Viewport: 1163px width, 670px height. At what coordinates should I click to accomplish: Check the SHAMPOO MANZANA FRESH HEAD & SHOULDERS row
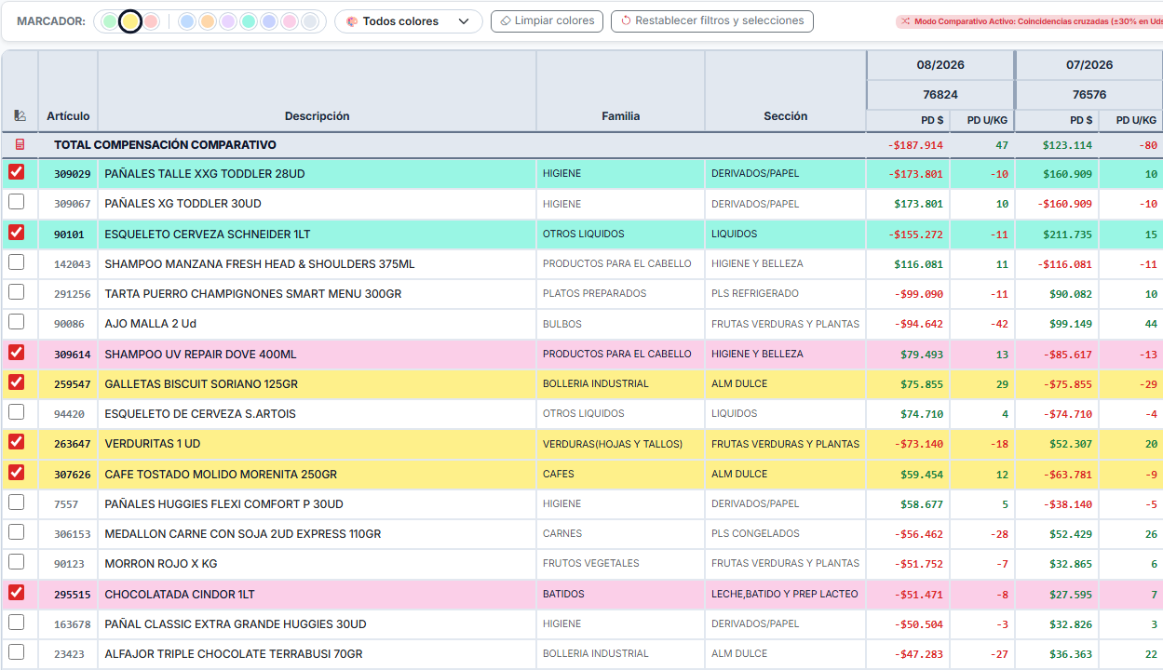[x=17, y=262]
